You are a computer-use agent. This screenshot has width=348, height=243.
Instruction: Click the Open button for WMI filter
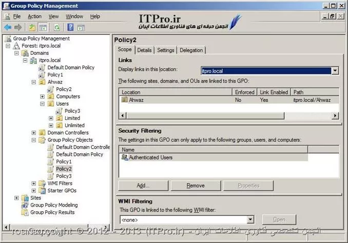tap(279, 219)
